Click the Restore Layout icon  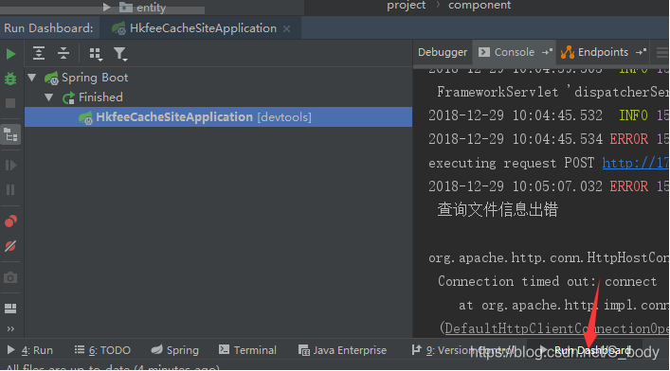pos(10,309)
